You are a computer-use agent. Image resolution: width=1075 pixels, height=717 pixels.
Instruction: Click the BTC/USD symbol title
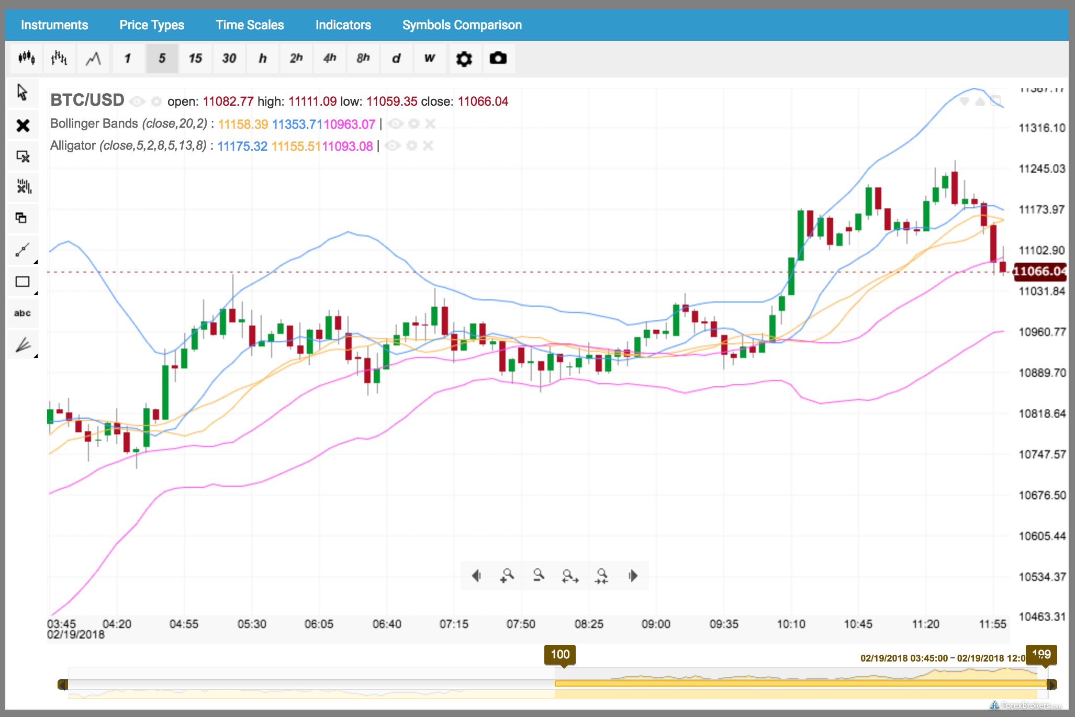(87, 100)
